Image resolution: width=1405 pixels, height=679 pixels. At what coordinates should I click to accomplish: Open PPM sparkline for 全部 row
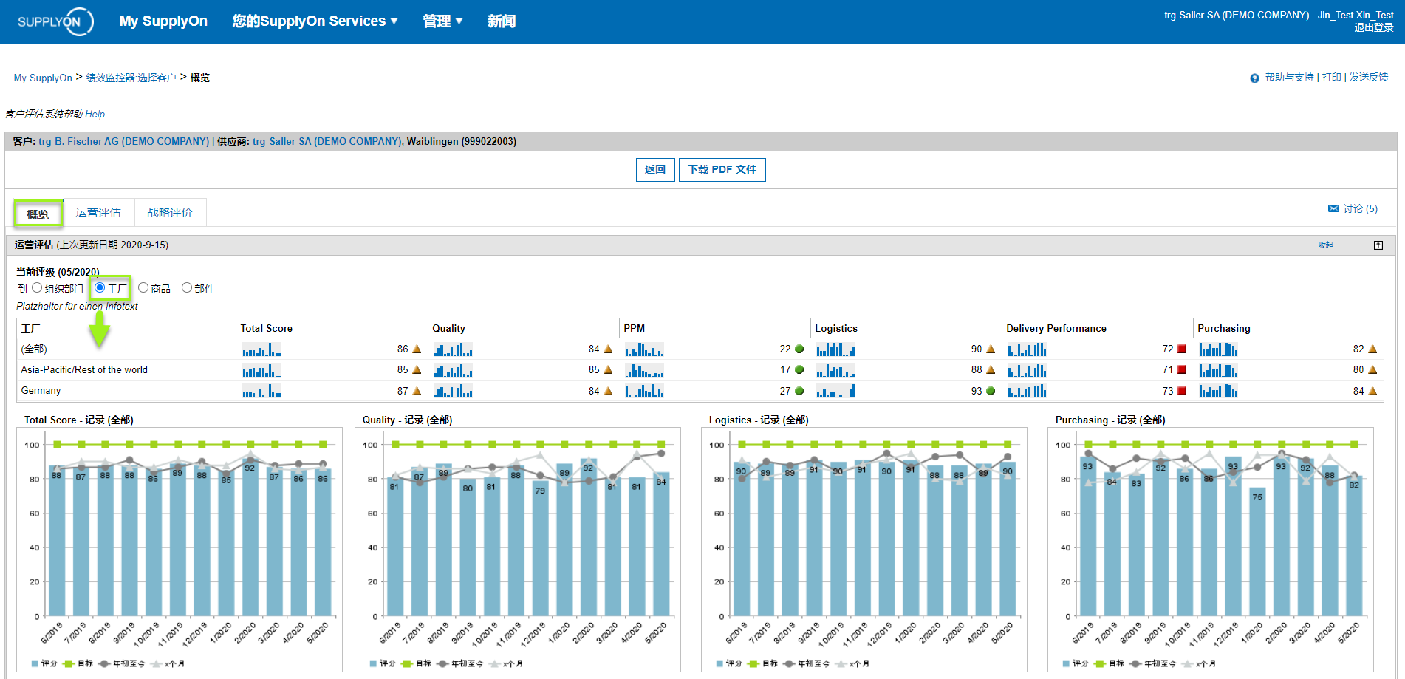[x=644, y=349]
